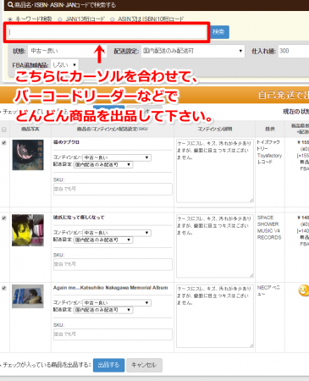Toggle the select-all checkbox in table header

[4, 130]
